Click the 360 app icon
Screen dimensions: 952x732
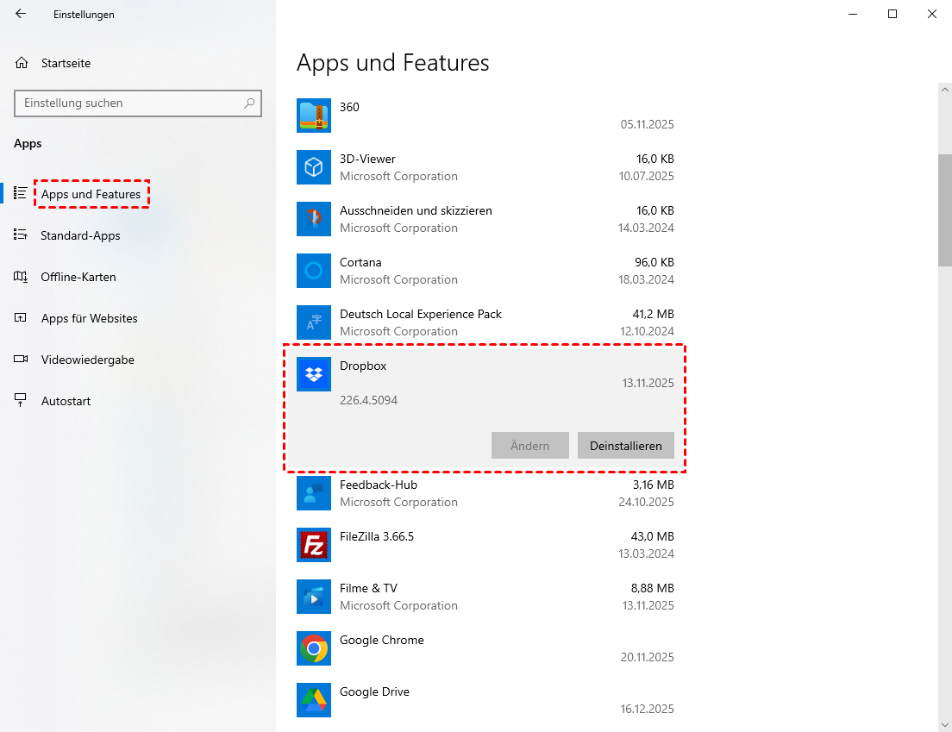pos(314,116)
